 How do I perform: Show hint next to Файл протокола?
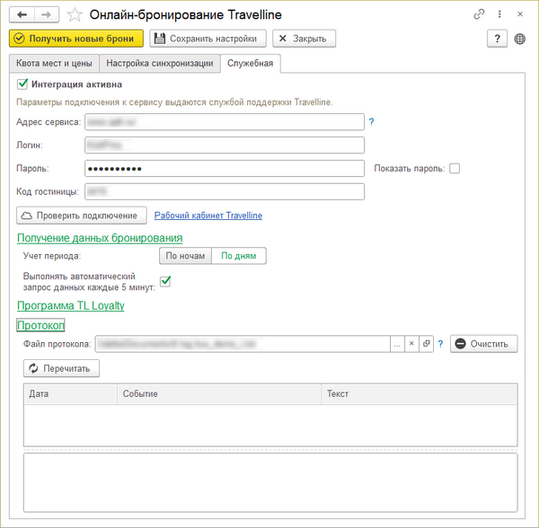click(x=441, y=344)
